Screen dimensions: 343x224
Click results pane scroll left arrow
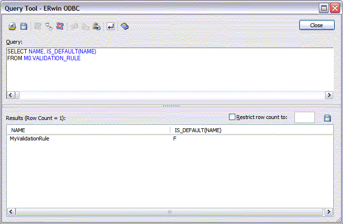[11, 212]
